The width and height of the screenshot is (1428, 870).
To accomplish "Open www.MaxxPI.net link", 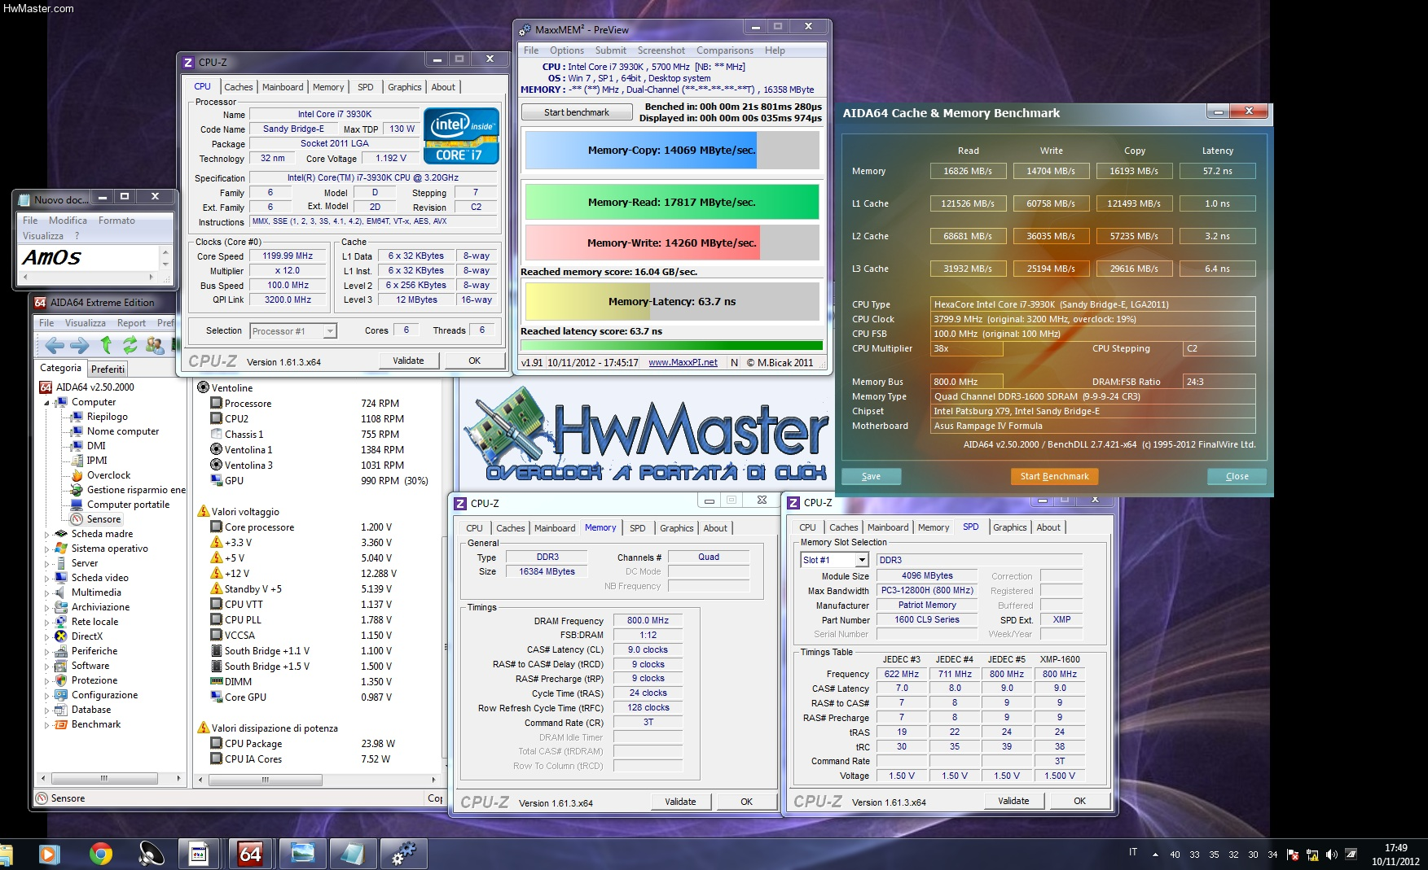I will 683,363.
